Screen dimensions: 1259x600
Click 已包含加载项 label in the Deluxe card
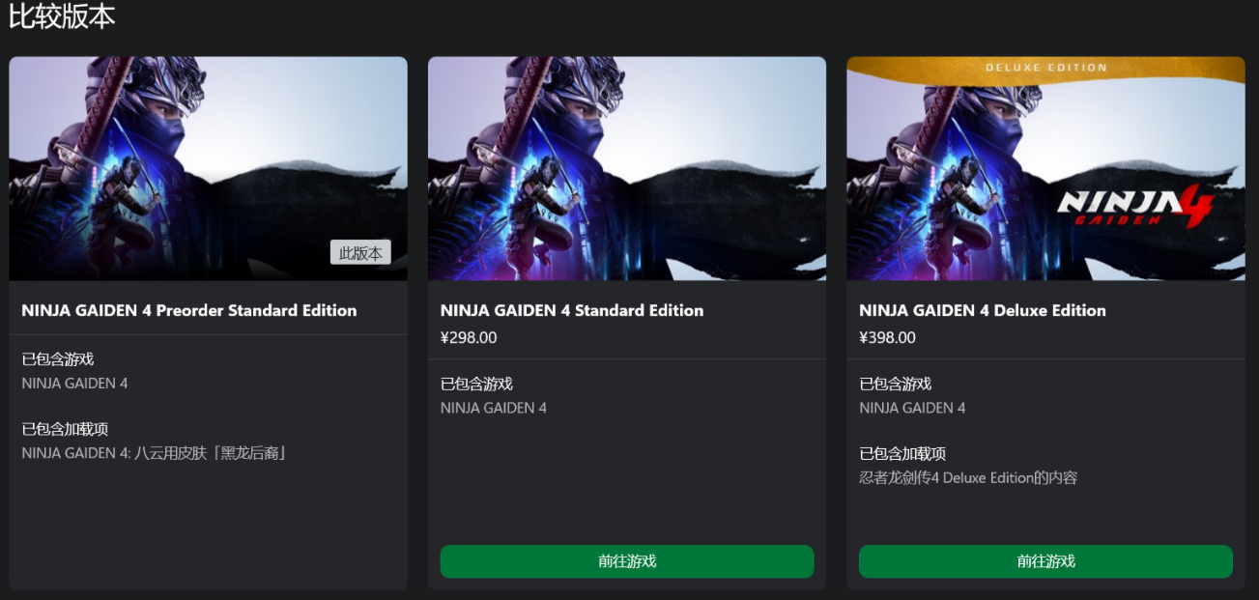(902, 453)
